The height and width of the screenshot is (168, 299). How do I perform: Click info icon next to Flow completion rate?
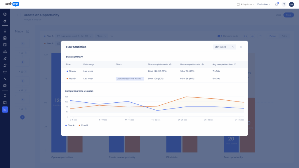(170, 64)
